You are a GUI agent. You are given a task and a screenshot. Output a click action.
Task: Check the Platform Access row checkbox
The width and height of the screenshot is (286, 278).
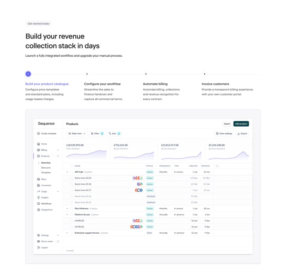pos(71,214)
